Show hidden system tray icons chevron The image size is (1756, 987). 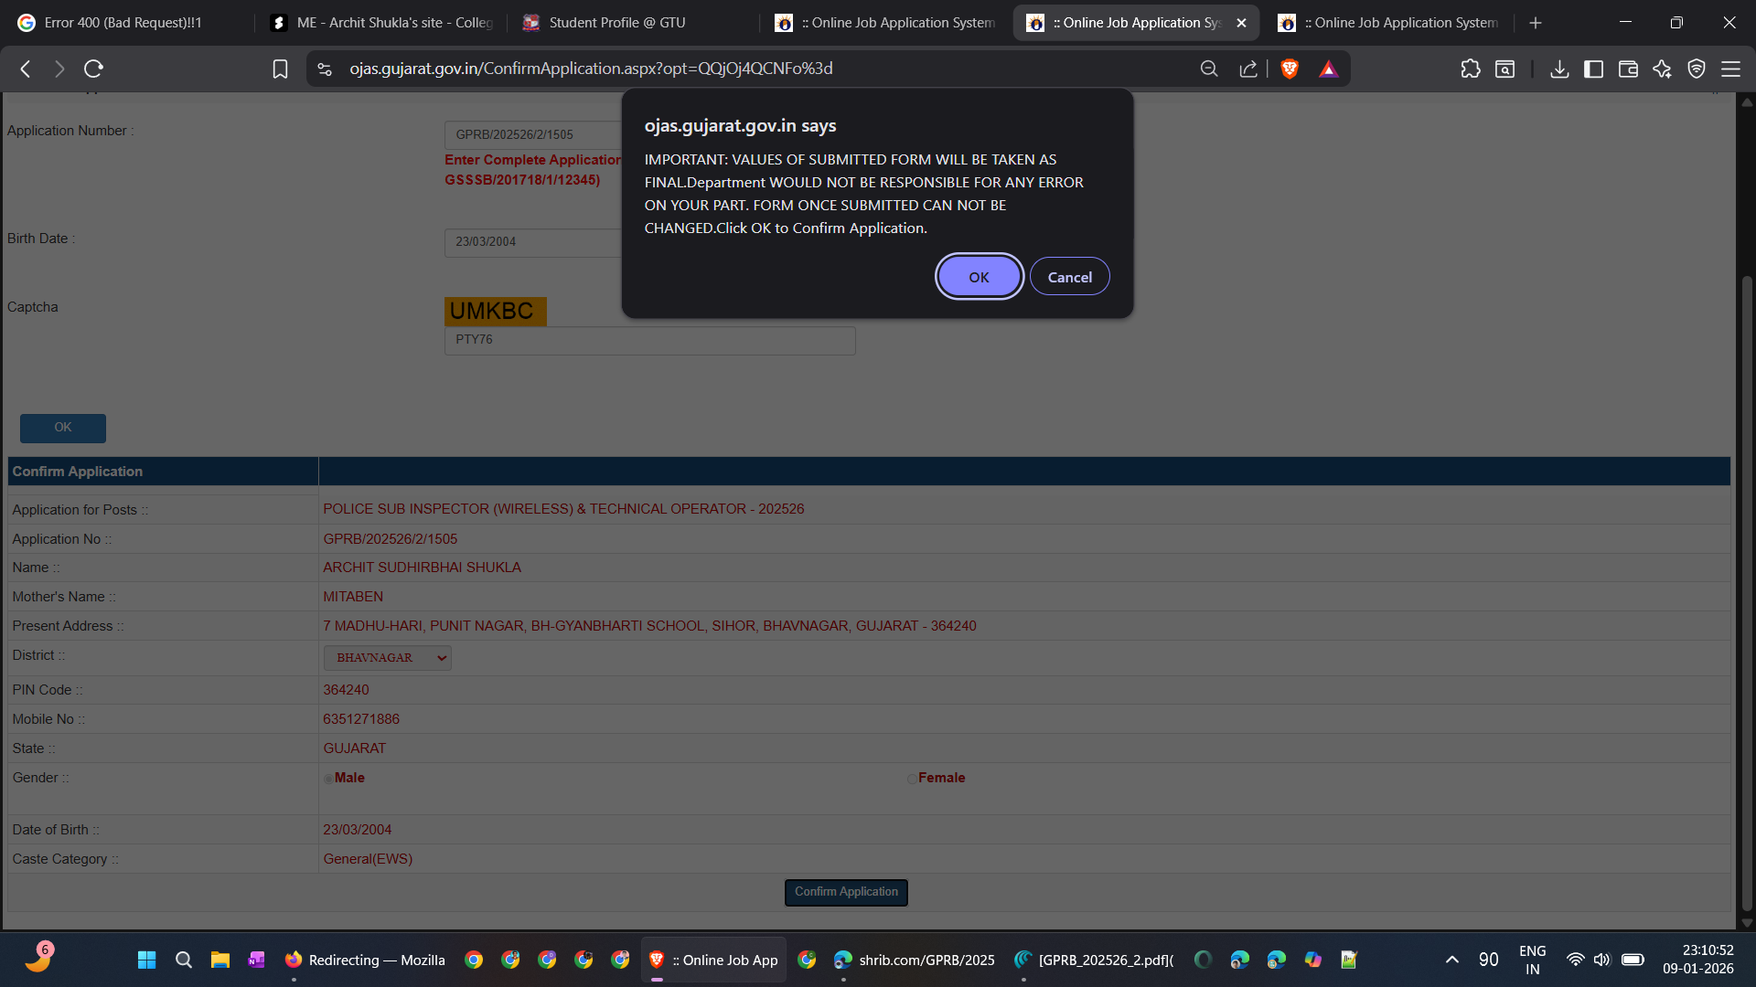tap(1451, 960)
